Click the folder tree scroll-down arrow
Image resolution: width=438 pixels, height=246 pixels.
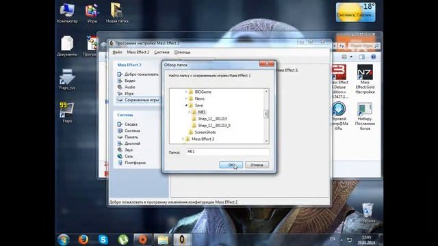click(266, 141)
